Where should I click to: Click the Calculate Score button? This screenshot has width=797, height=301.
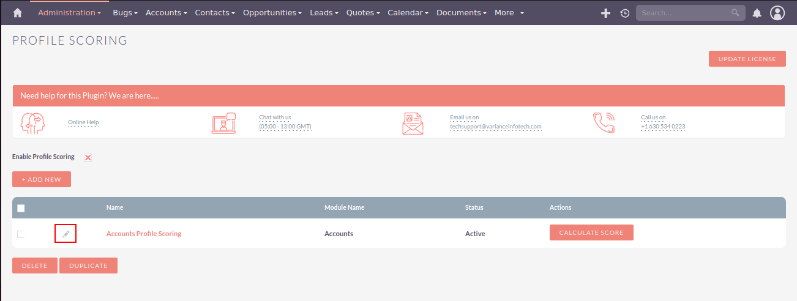coord(591,232)
